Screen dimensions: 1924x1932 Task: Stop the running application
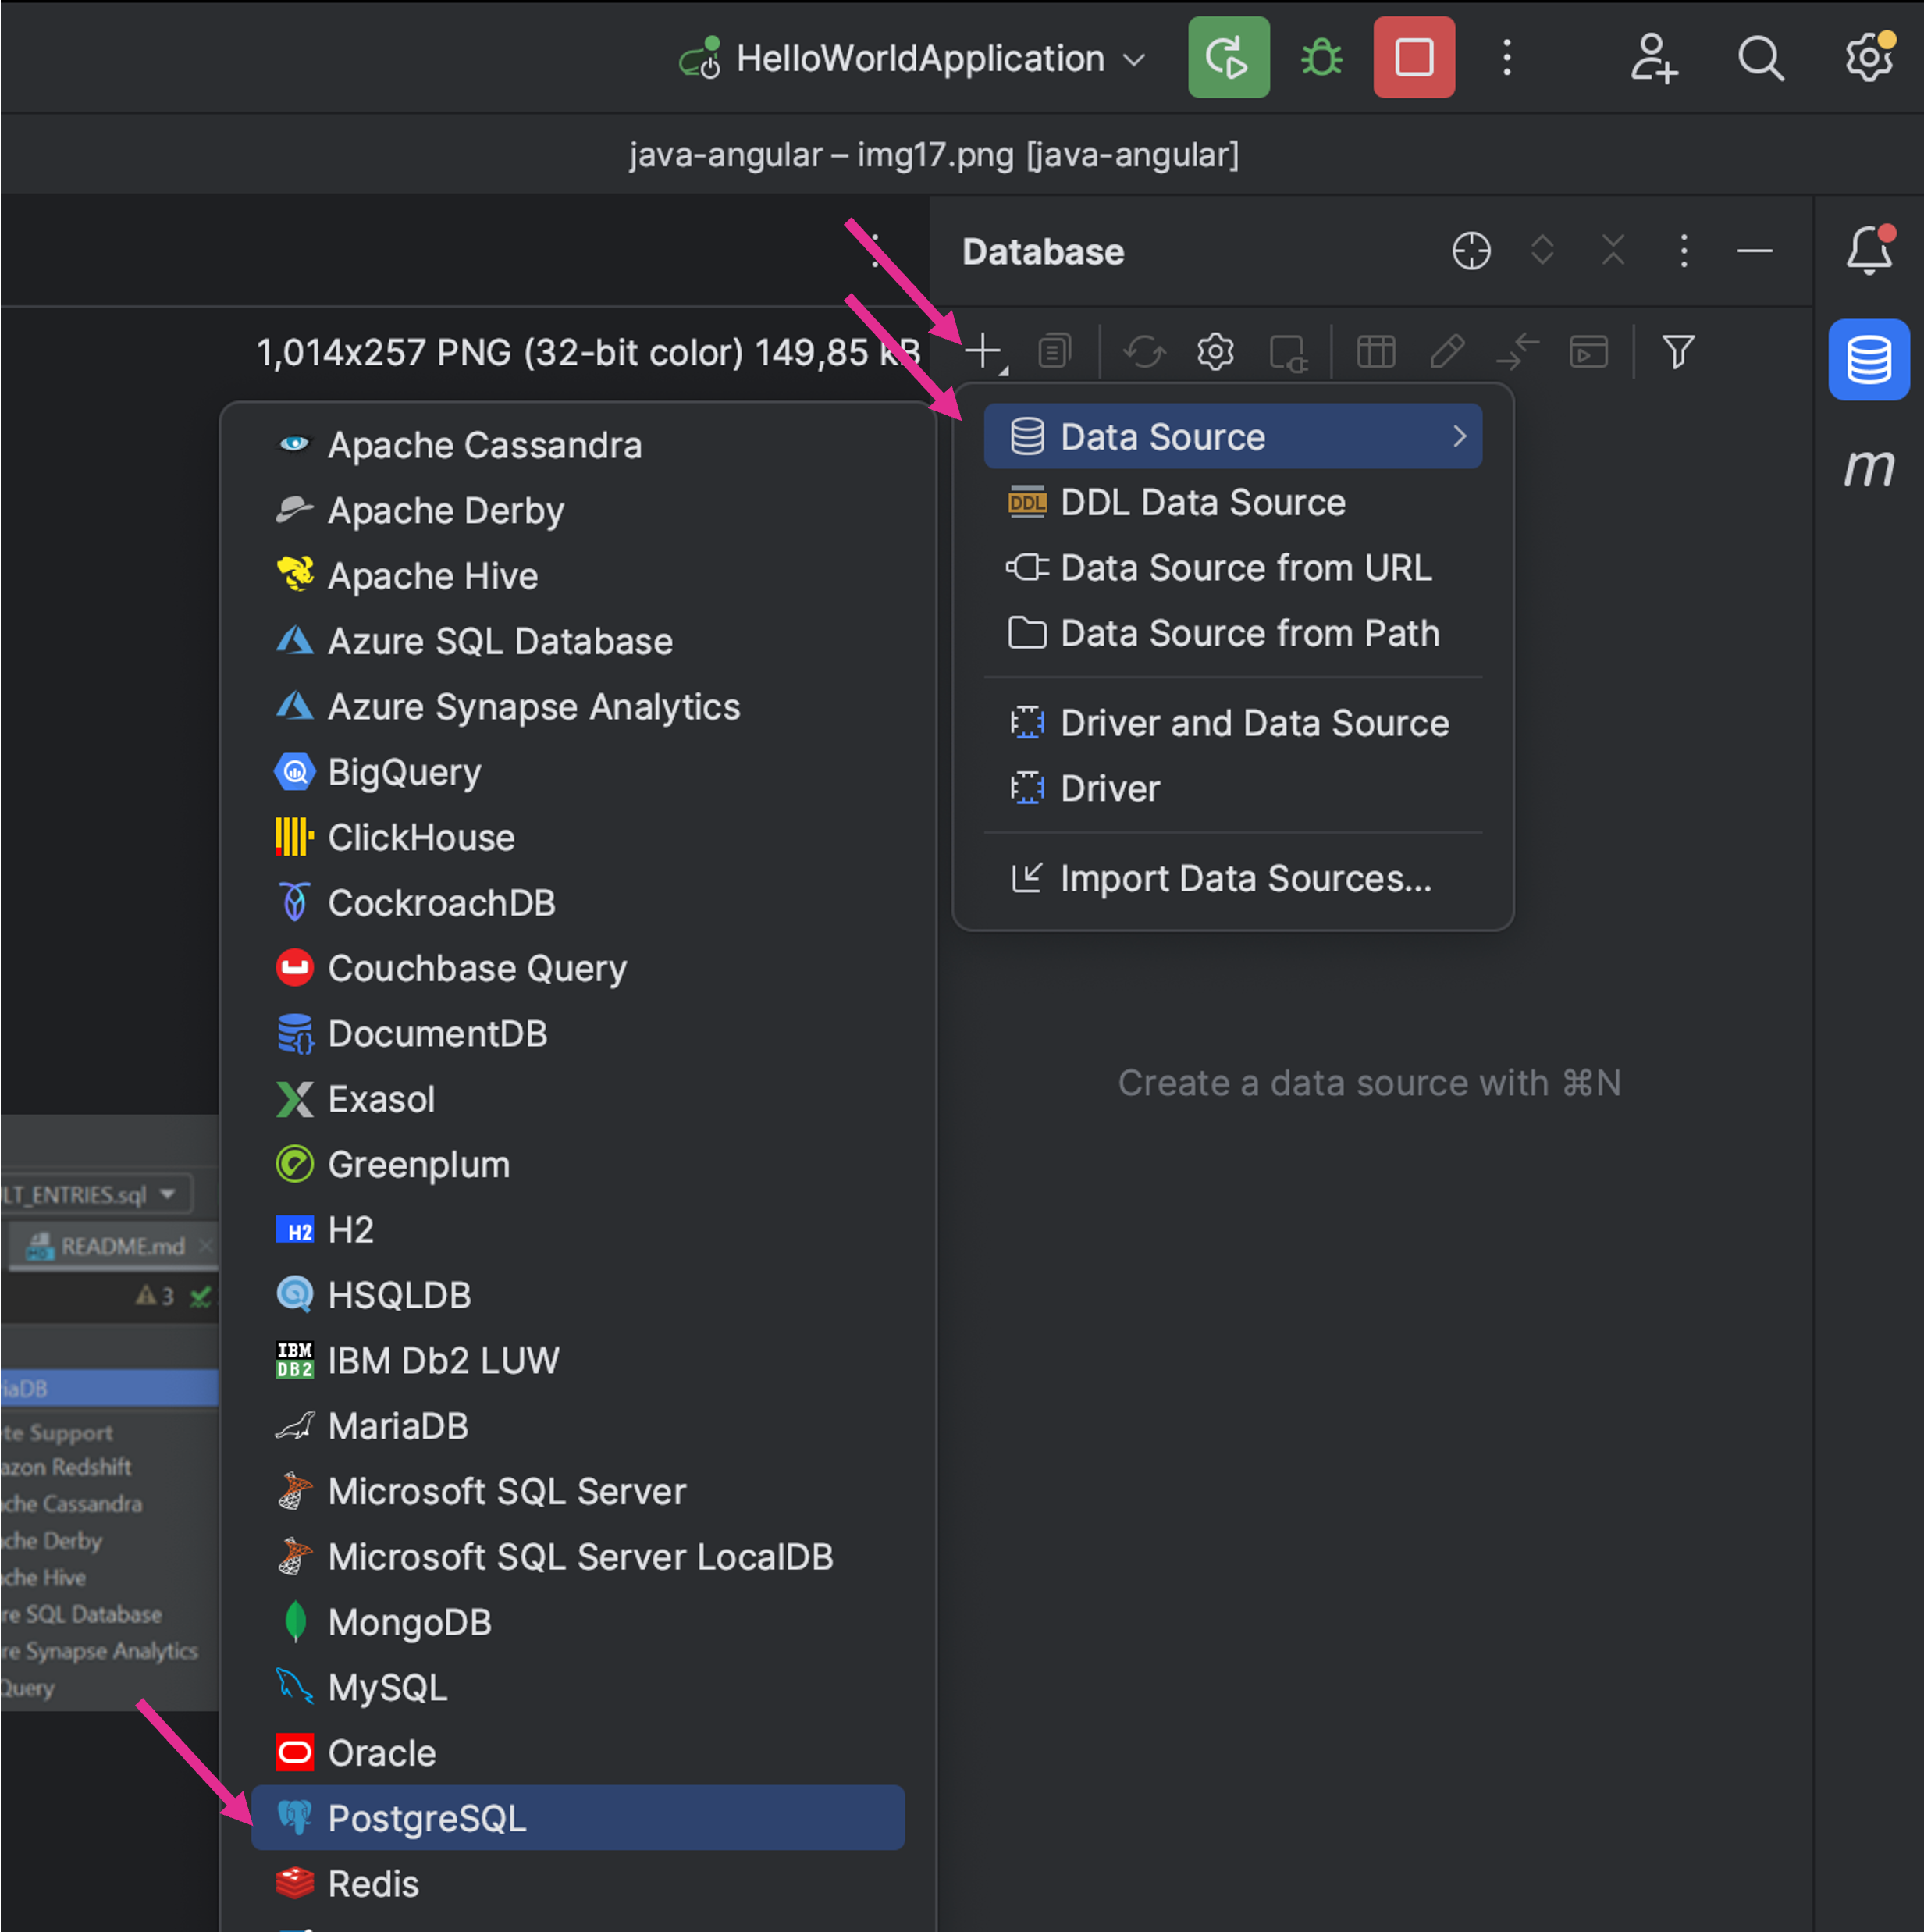(1414, 57)
